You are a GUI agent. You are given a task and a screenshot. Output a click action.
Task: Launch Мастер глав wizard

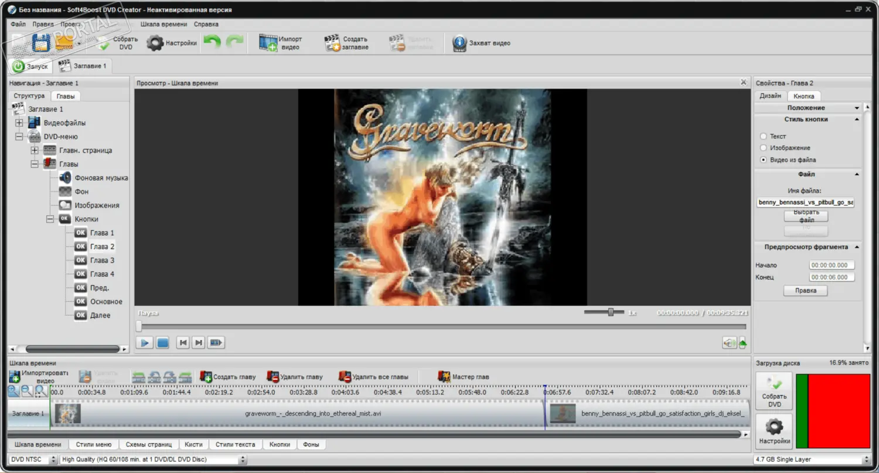click(444, 377)
